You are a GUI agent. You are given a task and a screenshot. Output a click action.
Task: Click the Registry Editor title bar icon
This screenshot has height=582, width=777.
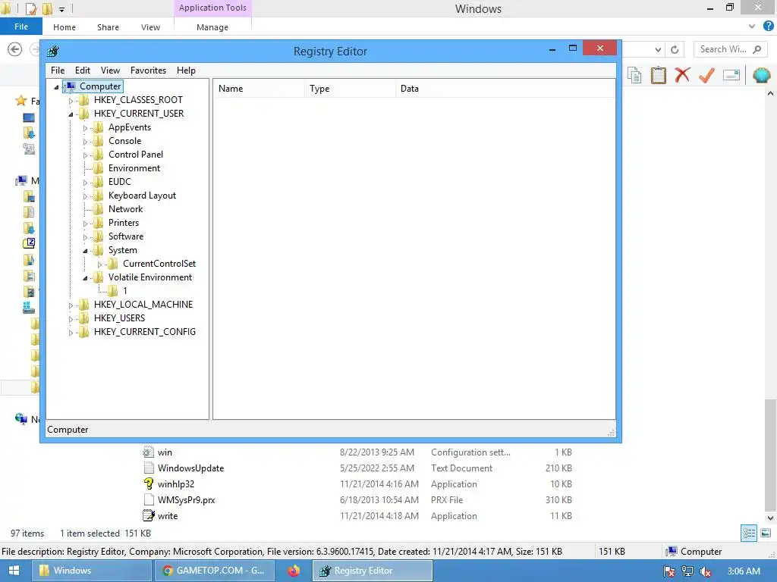53,51
